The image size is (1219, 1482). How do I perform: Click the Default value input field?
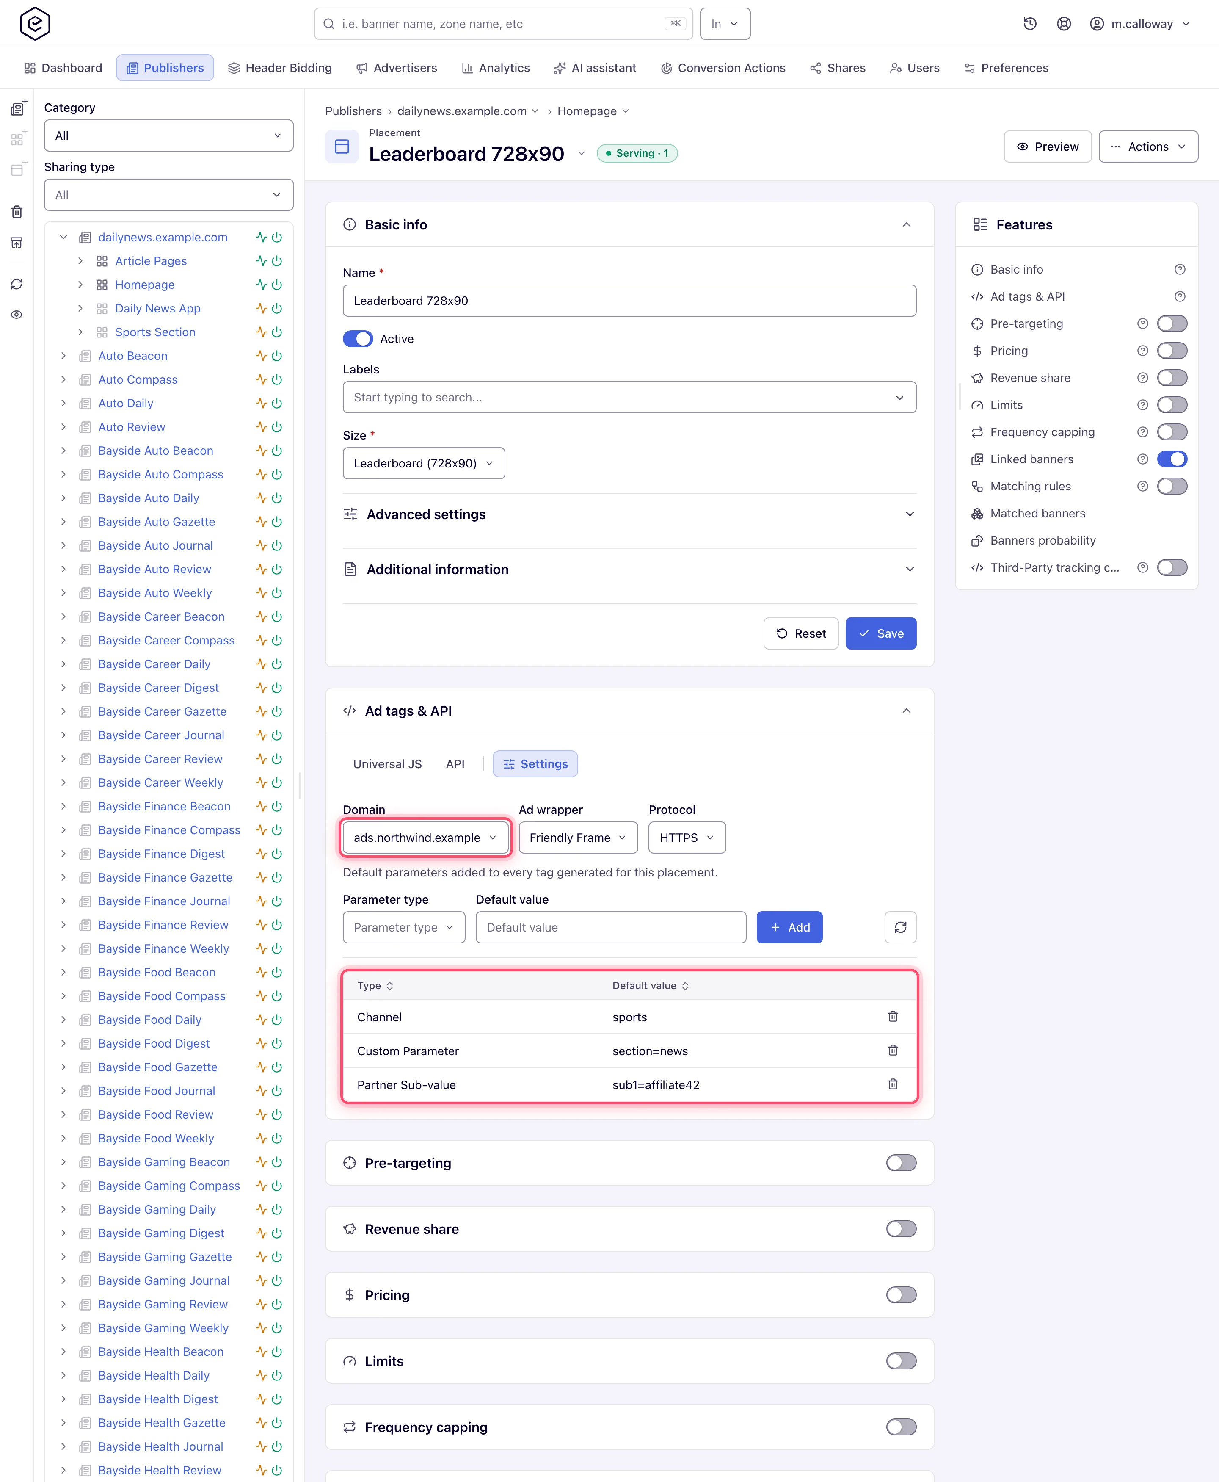tap(611, 927)
